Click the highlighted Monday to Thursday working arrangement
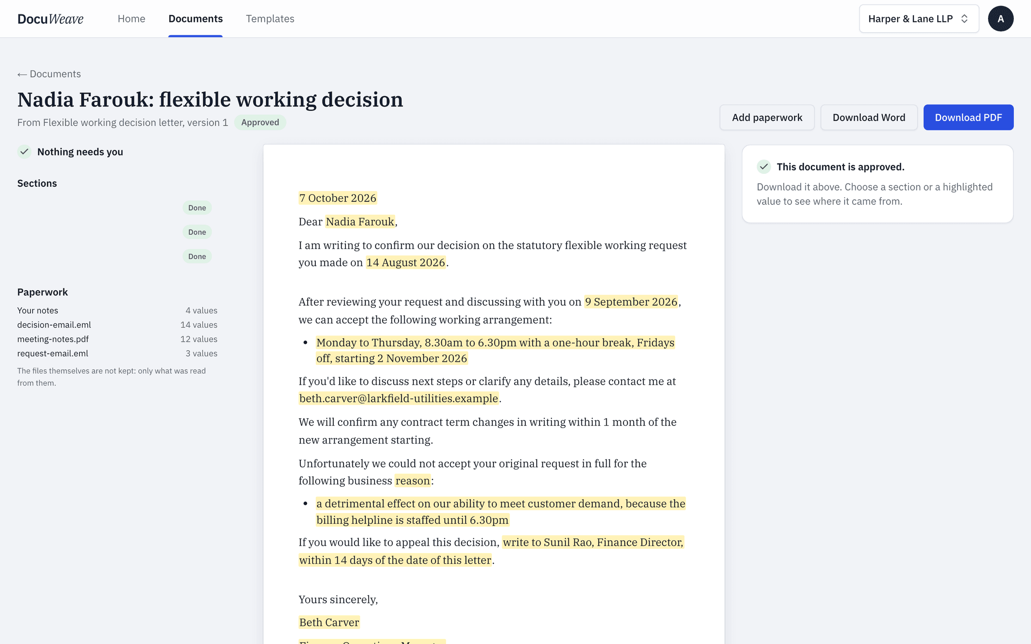Viewport: 1031px width, 644px height. tap(495, 350)
